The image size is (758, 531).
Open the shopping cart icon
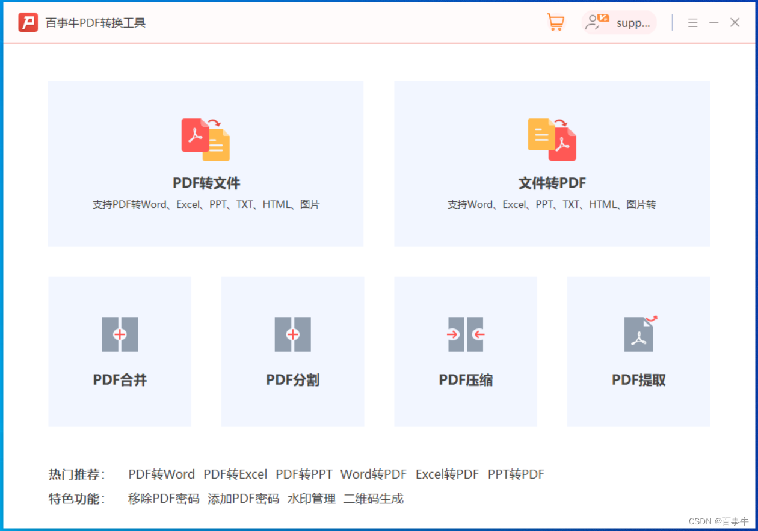point(555,23)
